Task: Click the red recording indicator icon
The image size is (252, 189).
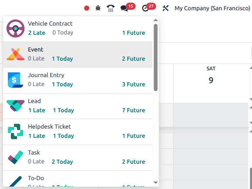Action: 87,8
